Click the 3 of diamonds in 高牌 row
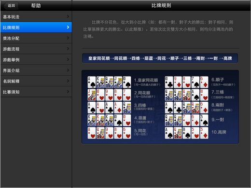Screen dimensions: 251x188 point(204,133)
